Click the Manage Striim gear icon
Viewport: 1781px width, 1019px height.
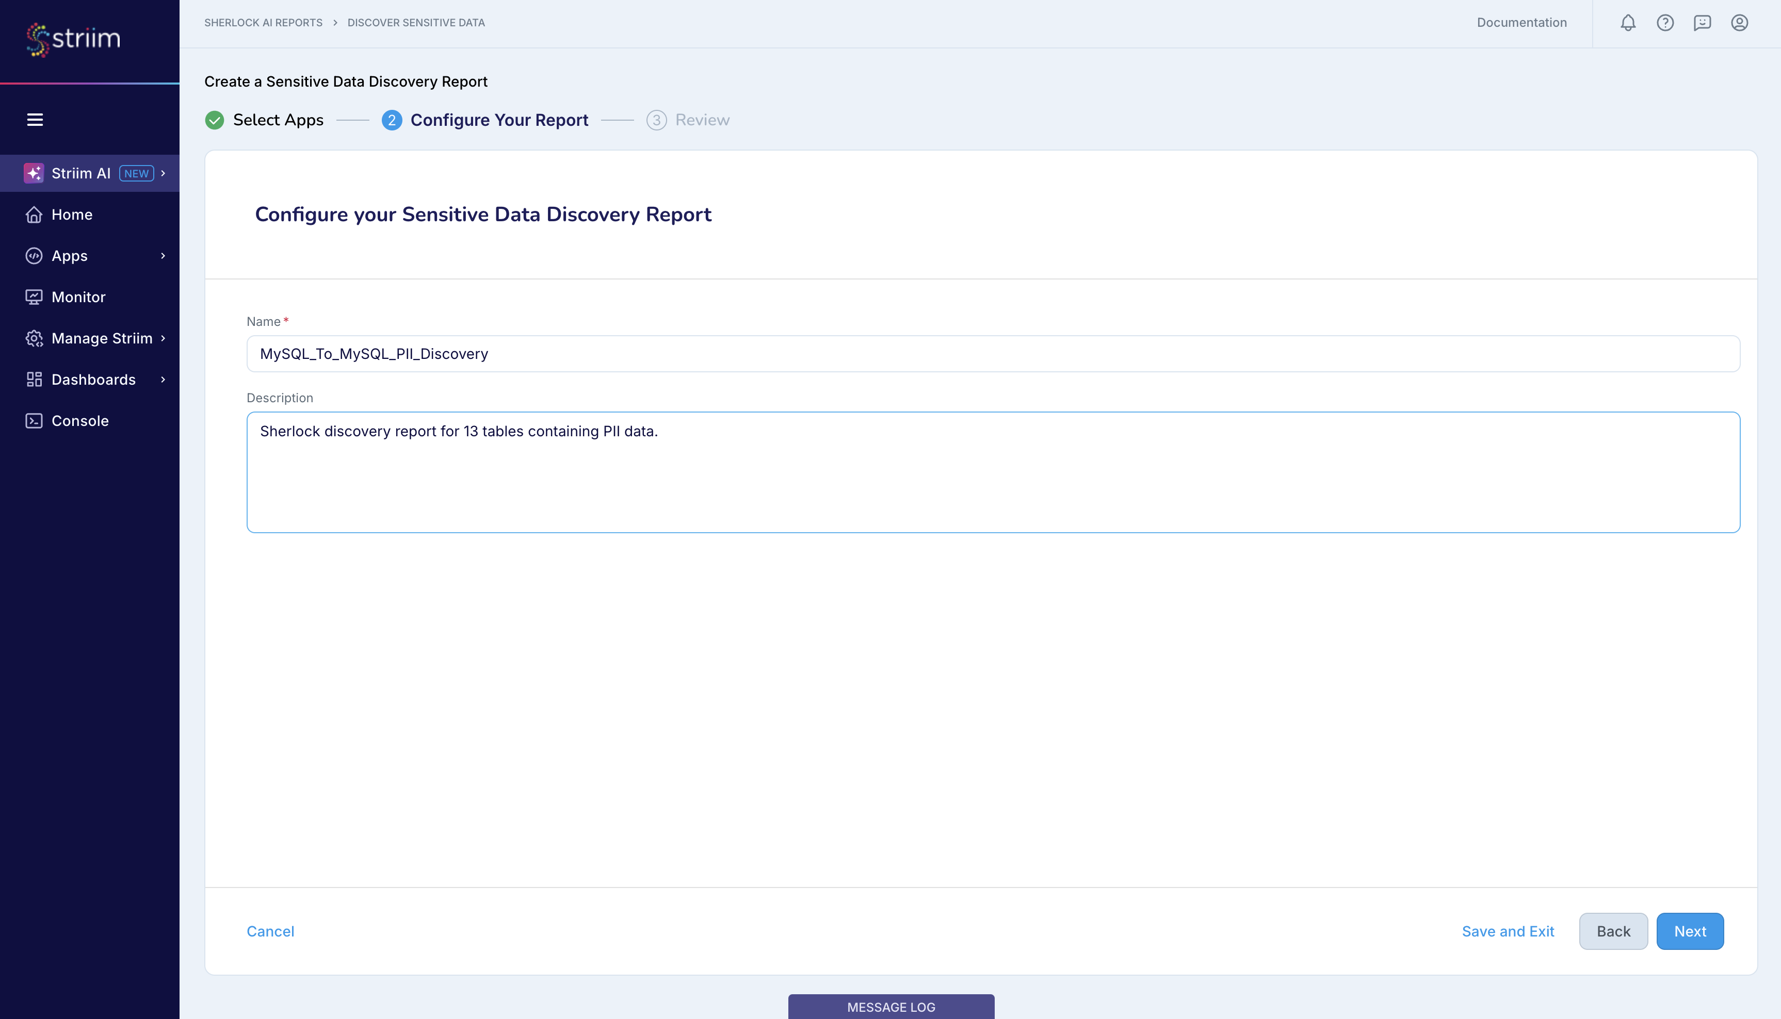tap(35, 338)
